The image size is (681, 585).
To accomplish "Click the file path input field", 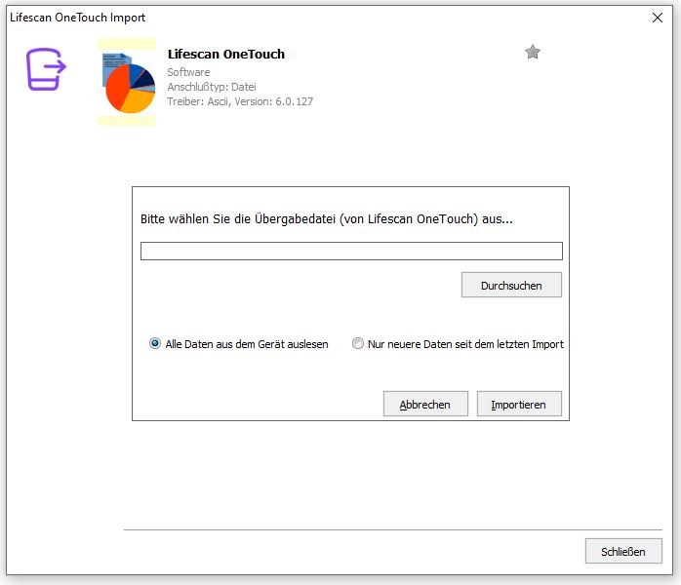I will click(x=351, y=252).
